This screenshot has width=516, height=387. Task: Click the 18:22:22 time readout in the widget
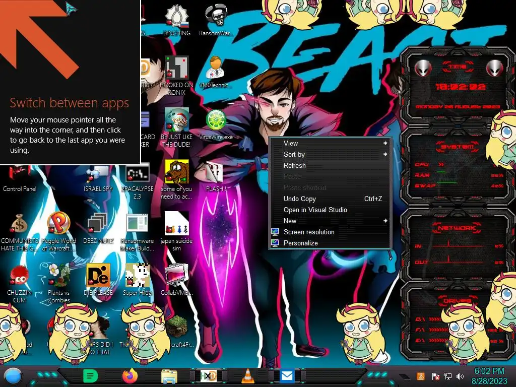461,87
